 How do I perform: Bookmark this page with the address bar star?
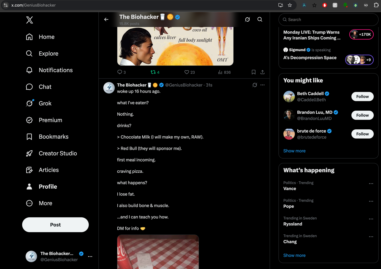point(290,5)
